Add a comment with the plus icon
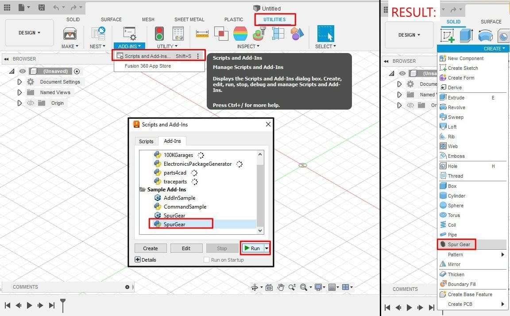The height and width of the screenshot is (316, 510). point(127,287)
